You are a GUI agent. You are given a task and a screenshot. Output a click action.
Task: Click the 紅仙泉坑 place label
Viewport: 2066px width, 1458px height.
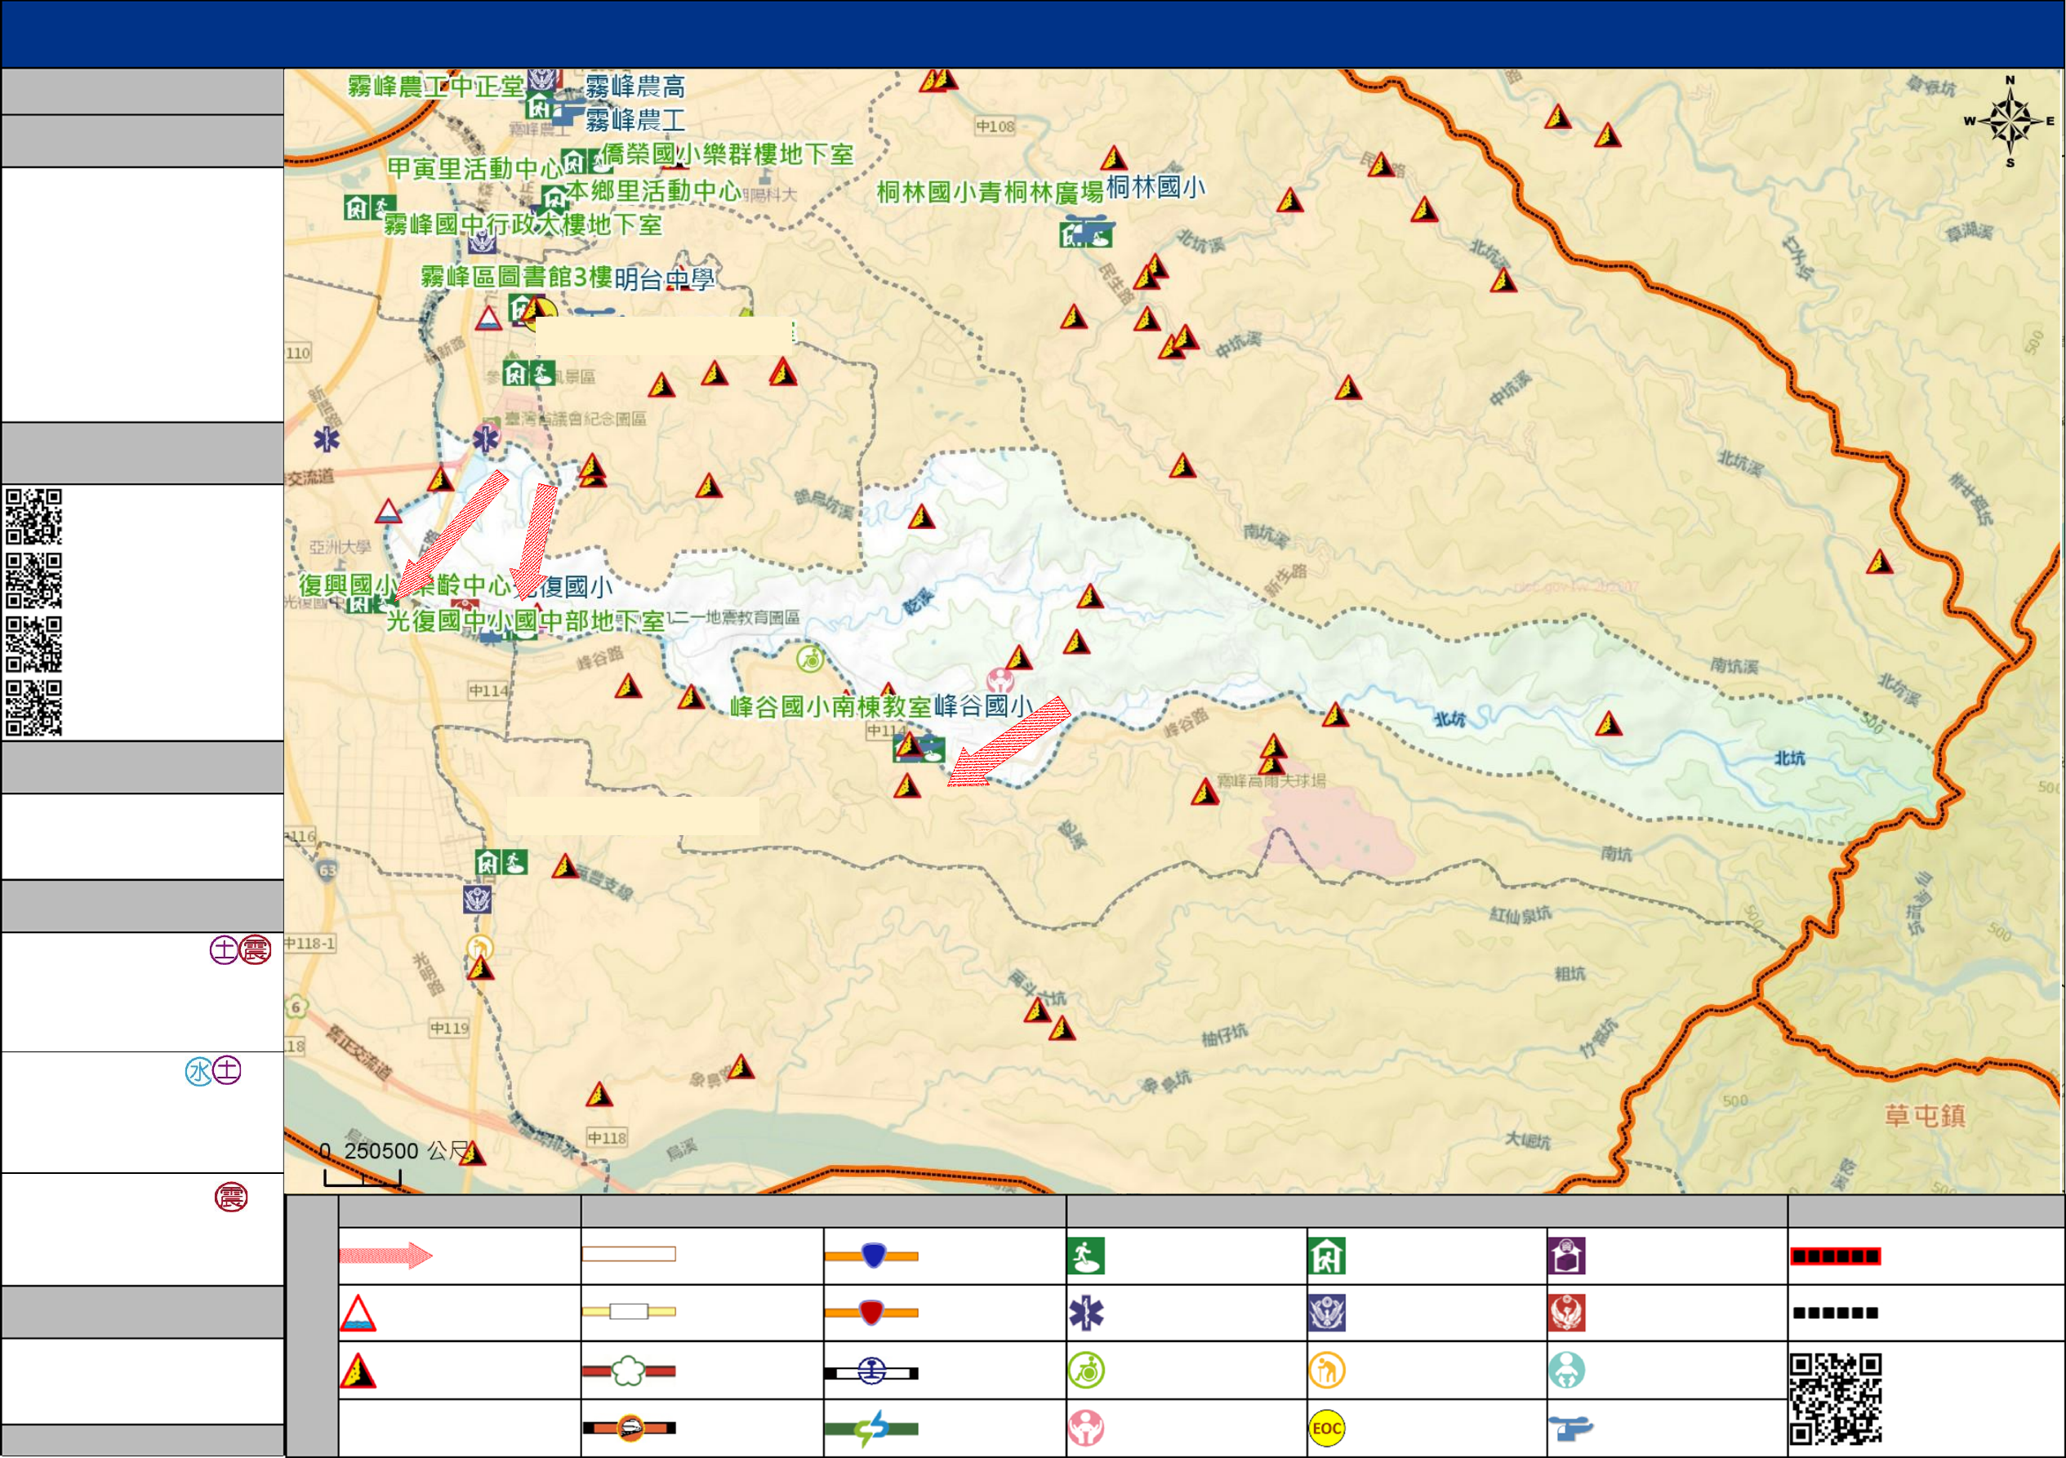coord(1520,916)
